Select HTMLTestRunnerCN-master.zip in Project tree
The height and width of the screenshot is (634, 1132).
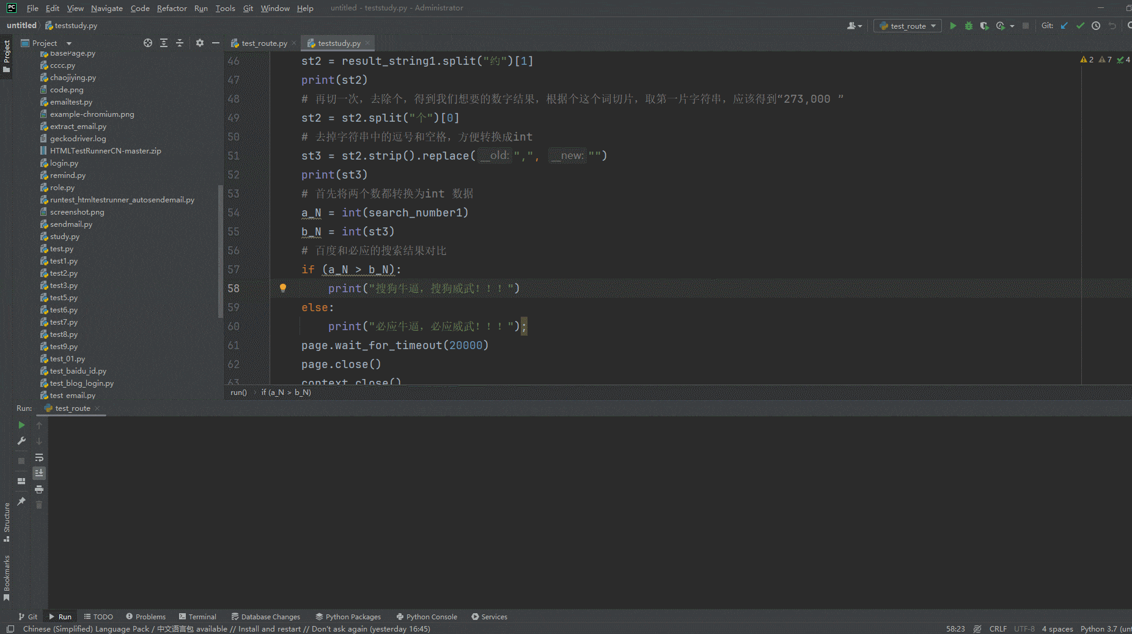point(106,151)
